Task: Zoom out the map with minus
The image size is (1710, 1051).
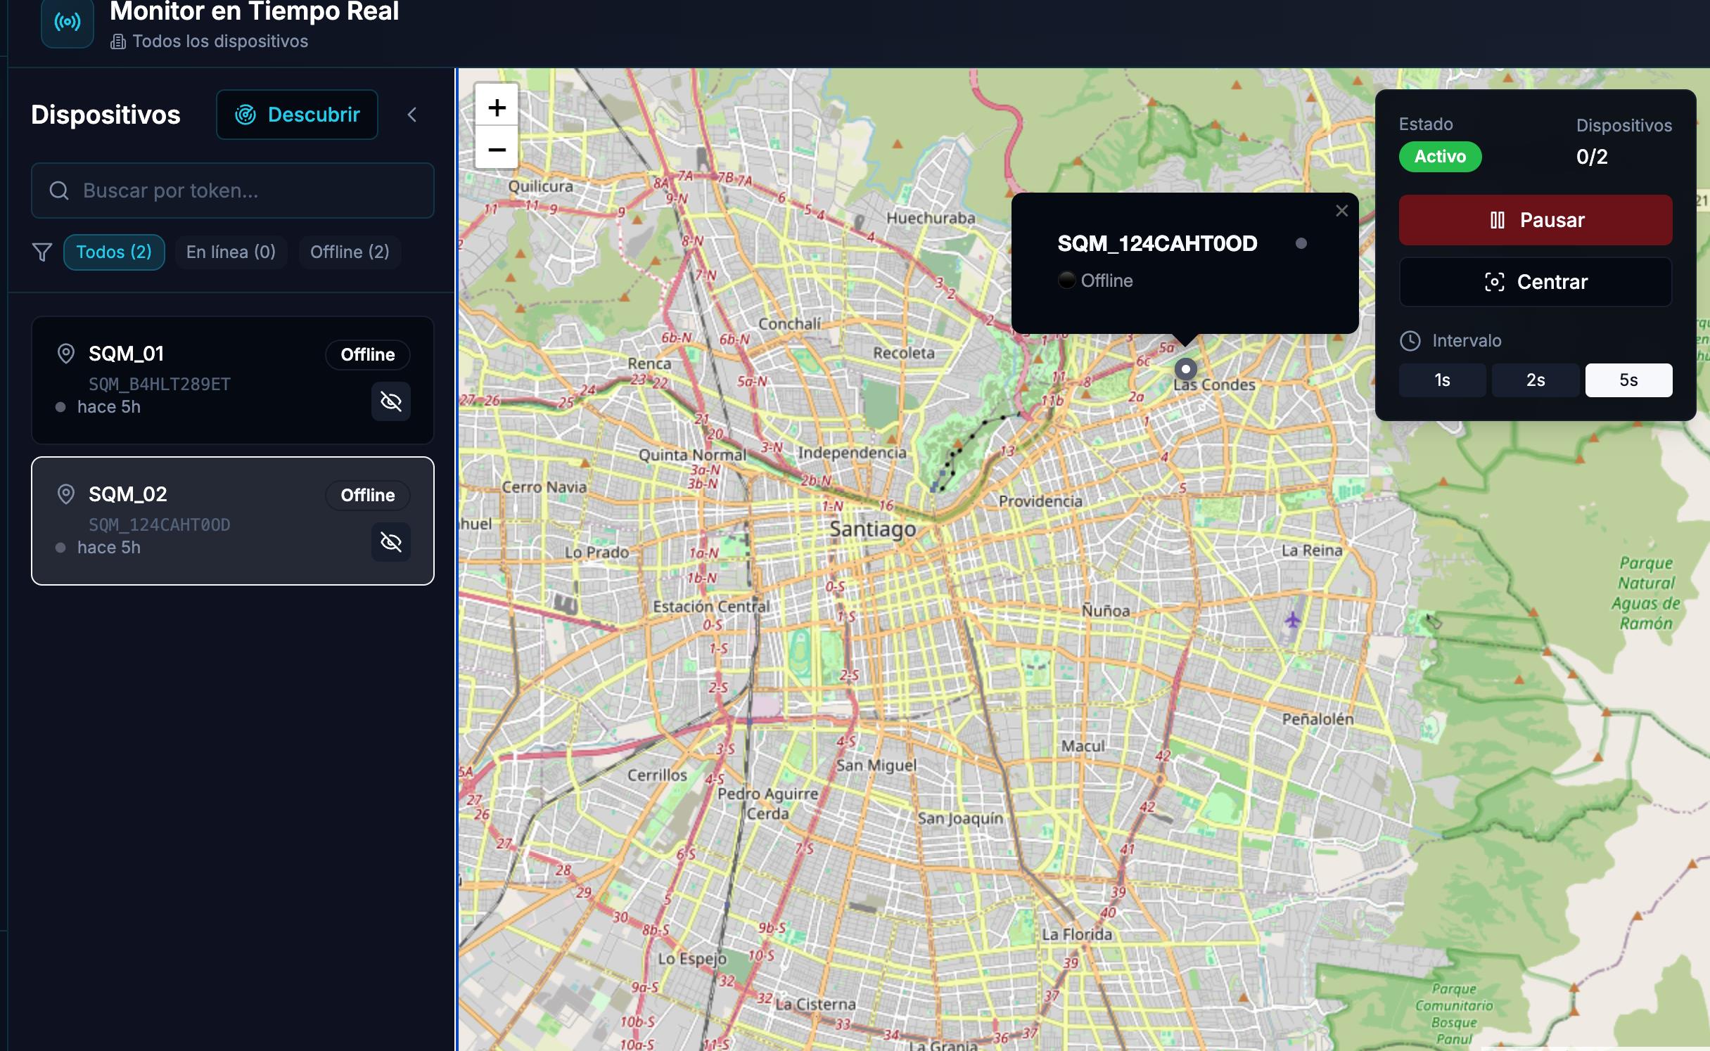Action: point(497,149)
